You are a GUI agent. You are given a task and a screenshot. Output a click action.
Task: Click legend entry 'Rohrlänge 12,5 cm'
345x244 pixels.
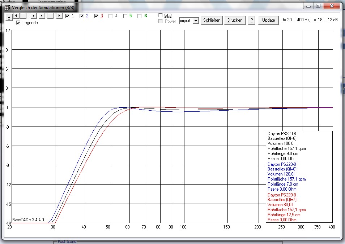click(284, 214)
